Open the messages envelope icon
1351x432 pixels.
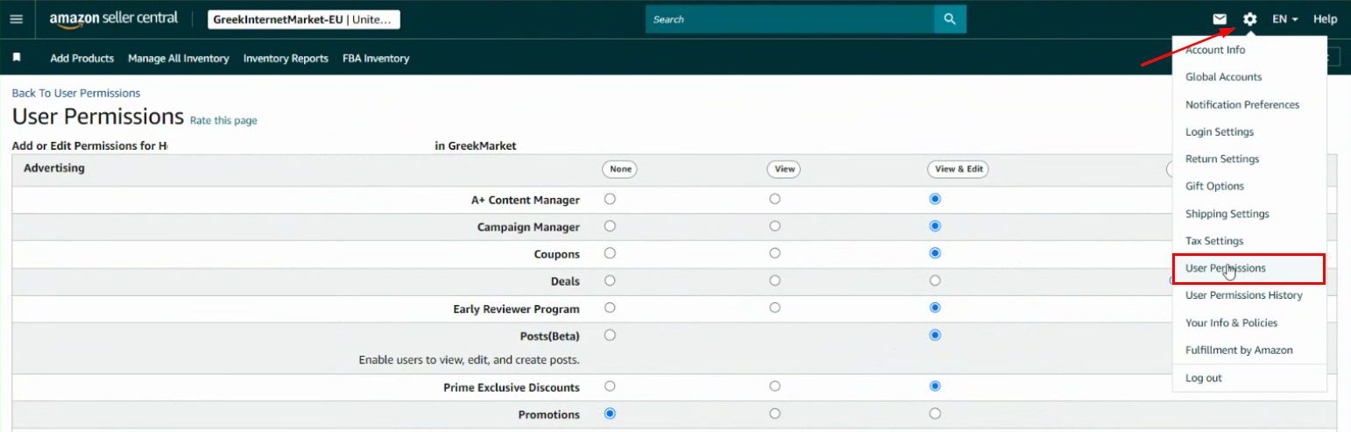click(1220, 19)
